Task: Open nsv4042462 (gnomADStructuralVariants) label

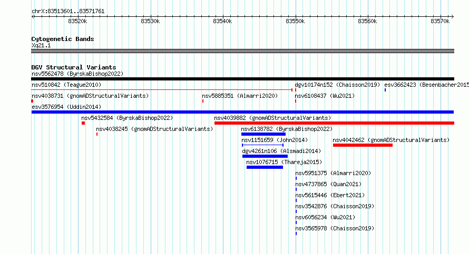Action: coord(391,140)
